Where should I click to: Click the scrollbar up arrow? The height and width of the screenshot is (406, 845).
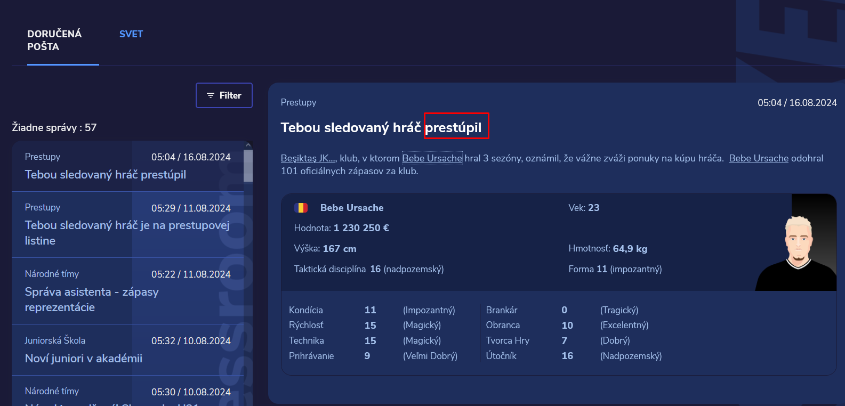[248, 145]
